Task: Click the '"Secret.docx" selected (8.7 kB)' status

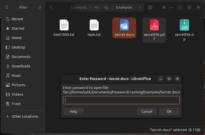Action: [x=175, y=130]
